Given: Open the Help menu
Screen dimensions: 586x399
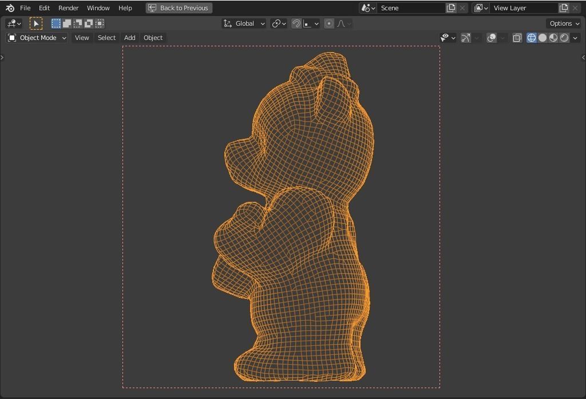Looking at the screenshot, I should [x=125, y=8].
